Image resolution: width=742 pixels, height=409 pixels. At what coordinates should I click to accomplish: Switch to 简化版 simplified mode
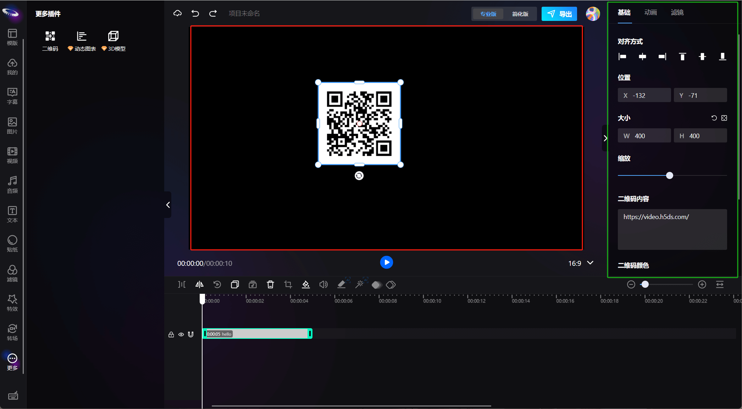click(520, 14)
